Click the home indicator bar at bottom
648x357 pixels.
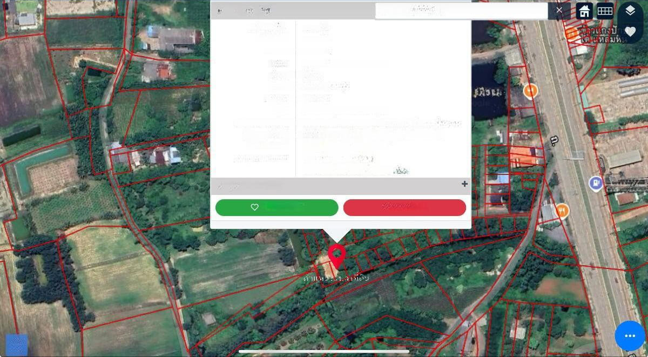coord(324,351)
